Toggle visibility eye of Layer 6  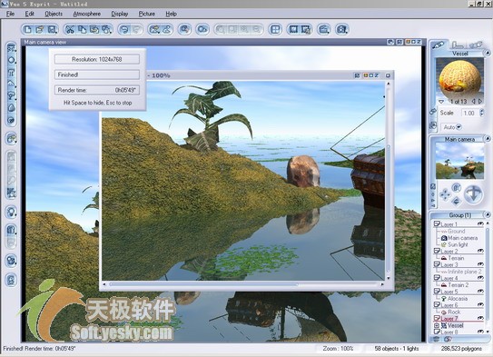480,304
